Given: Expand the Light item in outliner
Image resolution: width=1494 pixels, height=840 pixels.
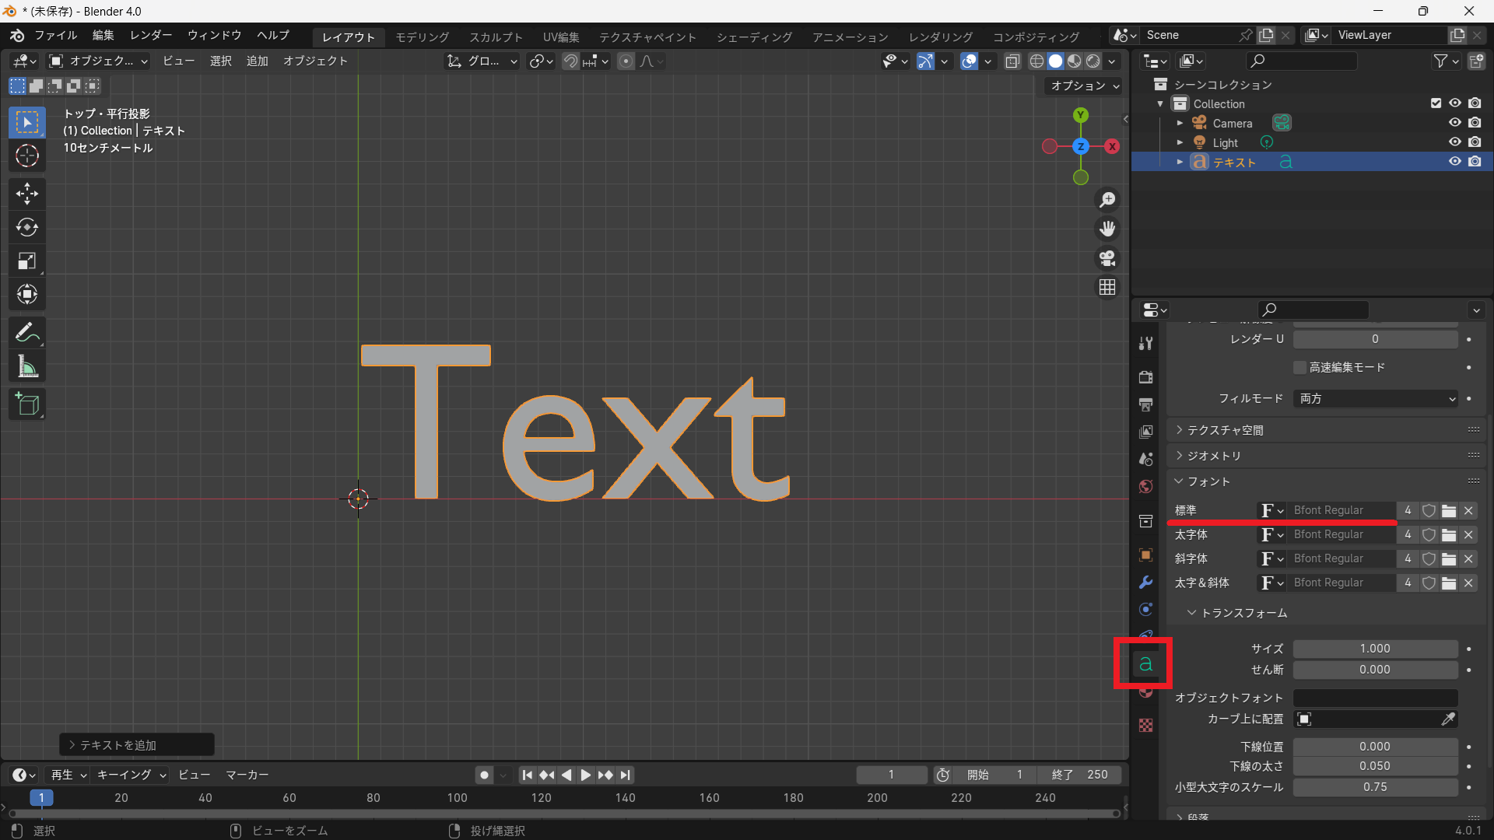Looking at the screenshot, I should point(1180,142).
